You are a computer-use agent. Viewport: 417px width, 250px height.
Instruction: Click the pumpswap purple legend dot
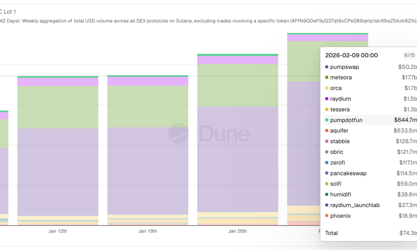(327, 67)
